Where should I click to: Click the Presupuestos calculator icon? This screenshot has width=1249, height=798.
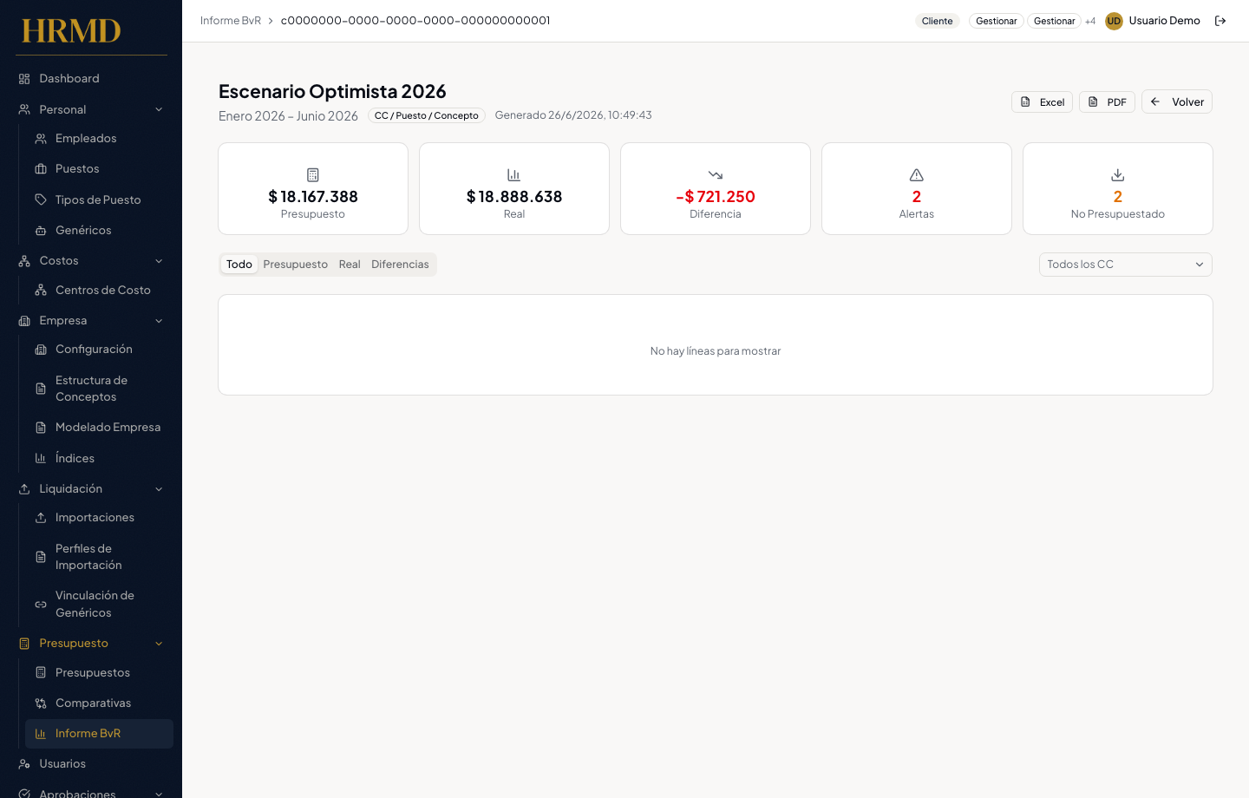[41, 673]
